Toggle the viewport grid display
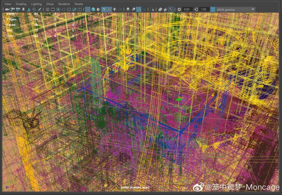 47,9
